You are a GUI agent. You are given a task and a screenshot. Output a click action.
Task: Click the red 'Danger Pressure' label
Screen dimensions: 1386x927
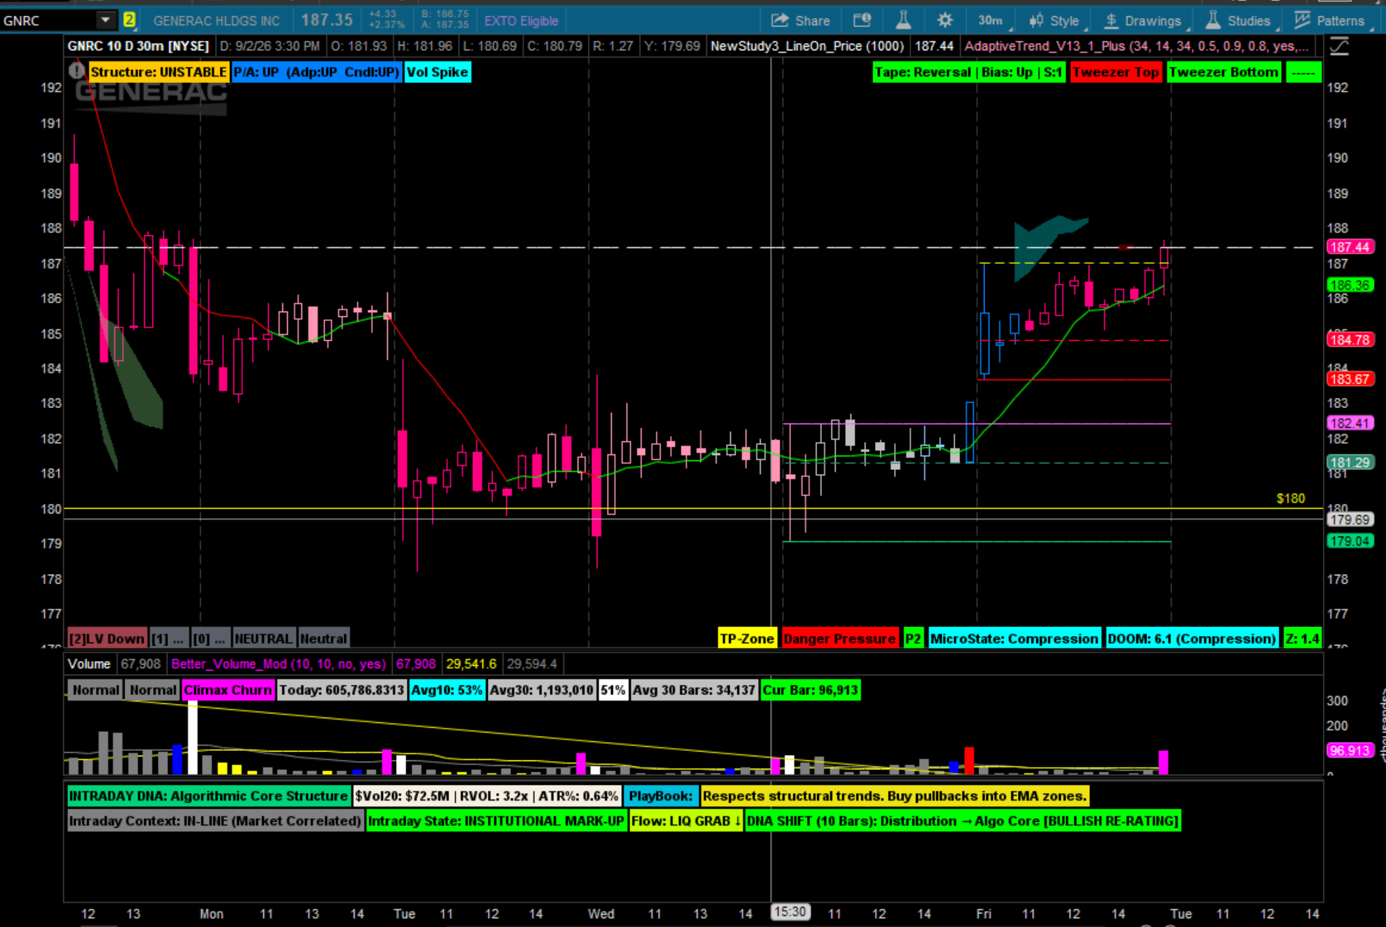click(840, 639)
